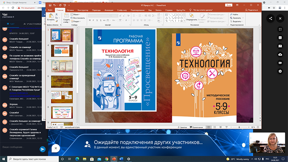Open the Макет layout dropdown
This screenshot has width=288, height=162.
click(x=76, y=14)
